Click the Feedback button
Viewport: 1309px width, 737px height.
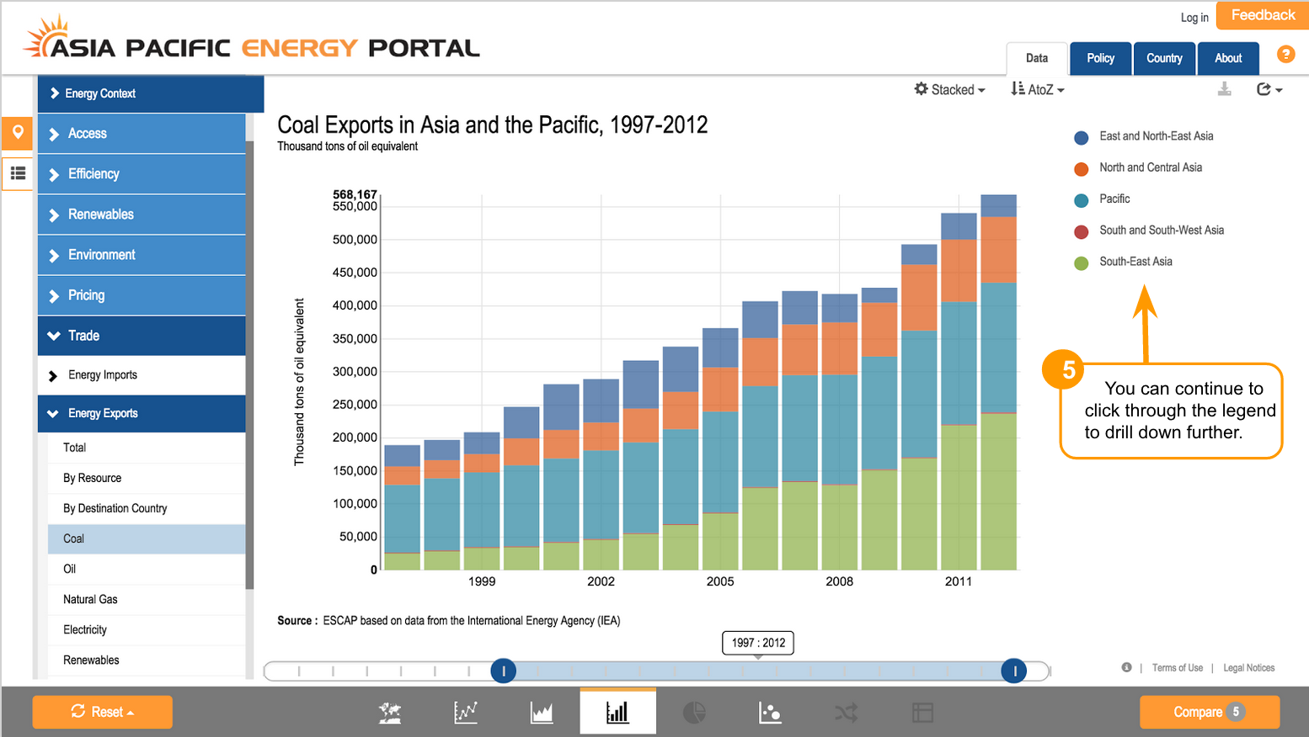(x=1262, y=15)
